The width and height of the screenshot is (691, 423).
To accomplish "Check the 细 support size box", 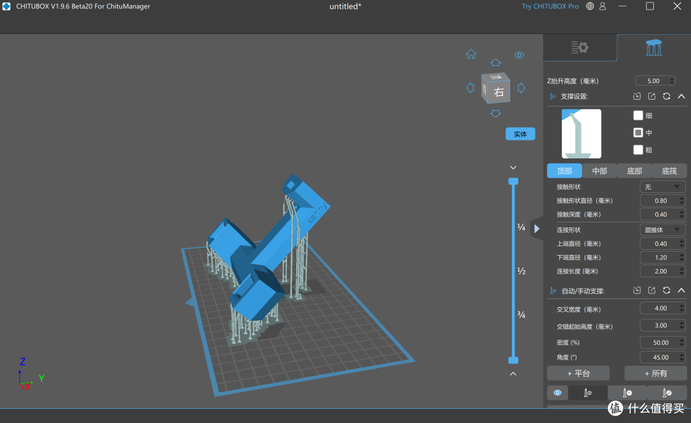I will [x=638, y=115].
